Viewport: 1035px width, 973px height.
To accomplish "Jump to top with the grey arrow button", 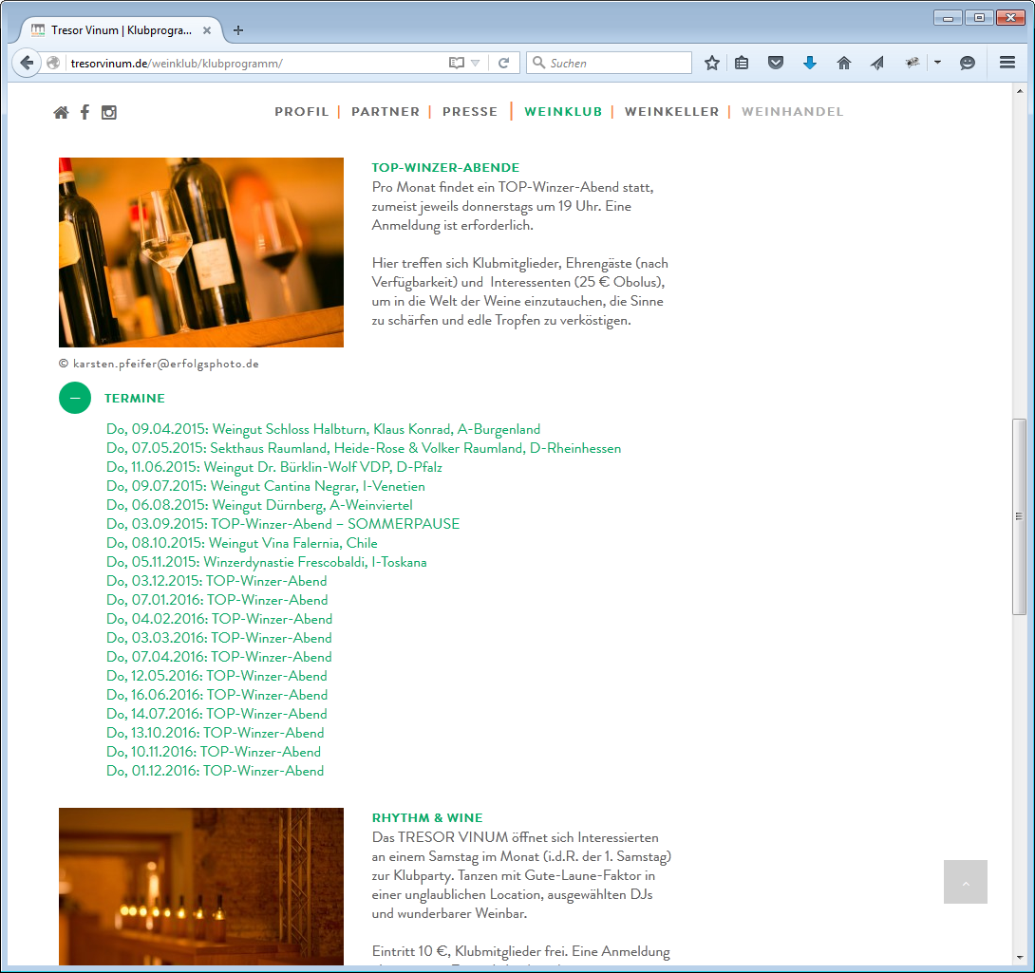I will (x=965, y=882).
